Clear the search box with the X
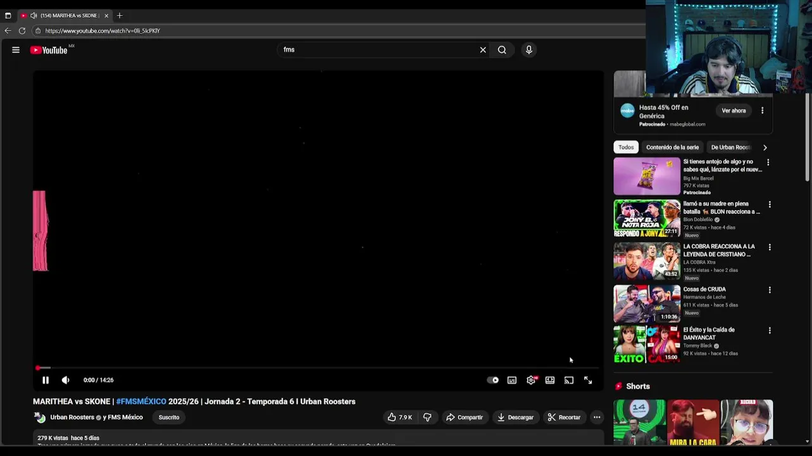Image resolution: width=812 pixels, height=456 pixels. (x=483, y=49)
